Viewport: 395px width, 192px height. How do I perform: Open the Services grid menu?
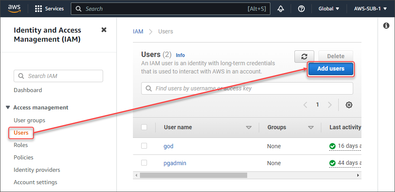pyautogui.click(x=49, y=9)
